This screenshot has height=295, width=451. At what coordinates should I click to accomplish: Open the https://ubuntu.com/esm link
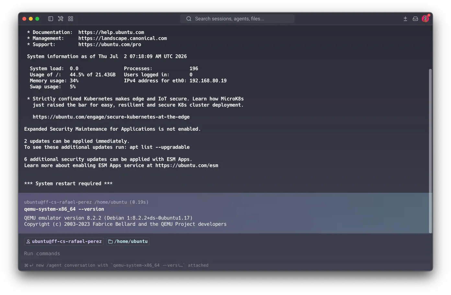tap(187, 165)
